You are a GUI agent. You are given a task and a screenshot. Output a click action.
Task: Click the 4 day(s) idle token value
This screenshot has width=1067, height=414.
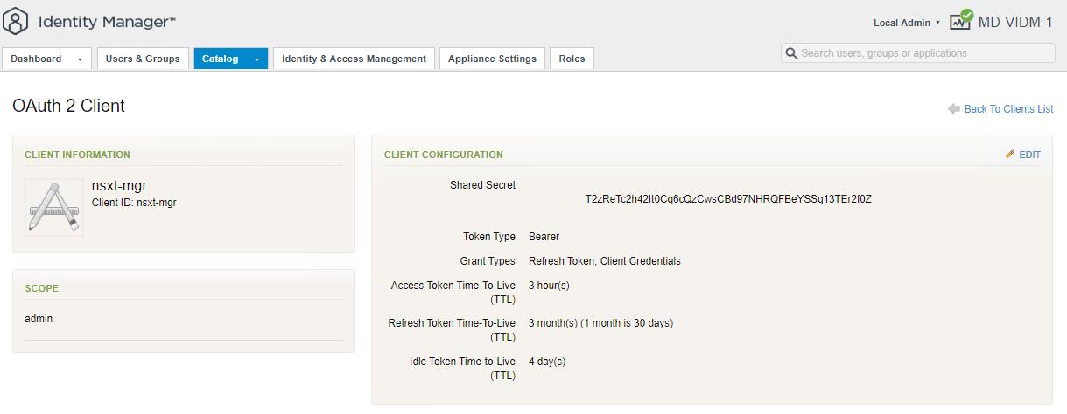pyautogui.click(x=547, y=362)
